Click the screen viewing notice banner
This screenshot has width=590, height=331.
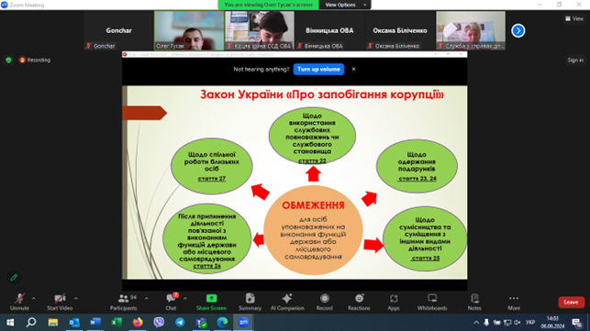pos(268,5)
